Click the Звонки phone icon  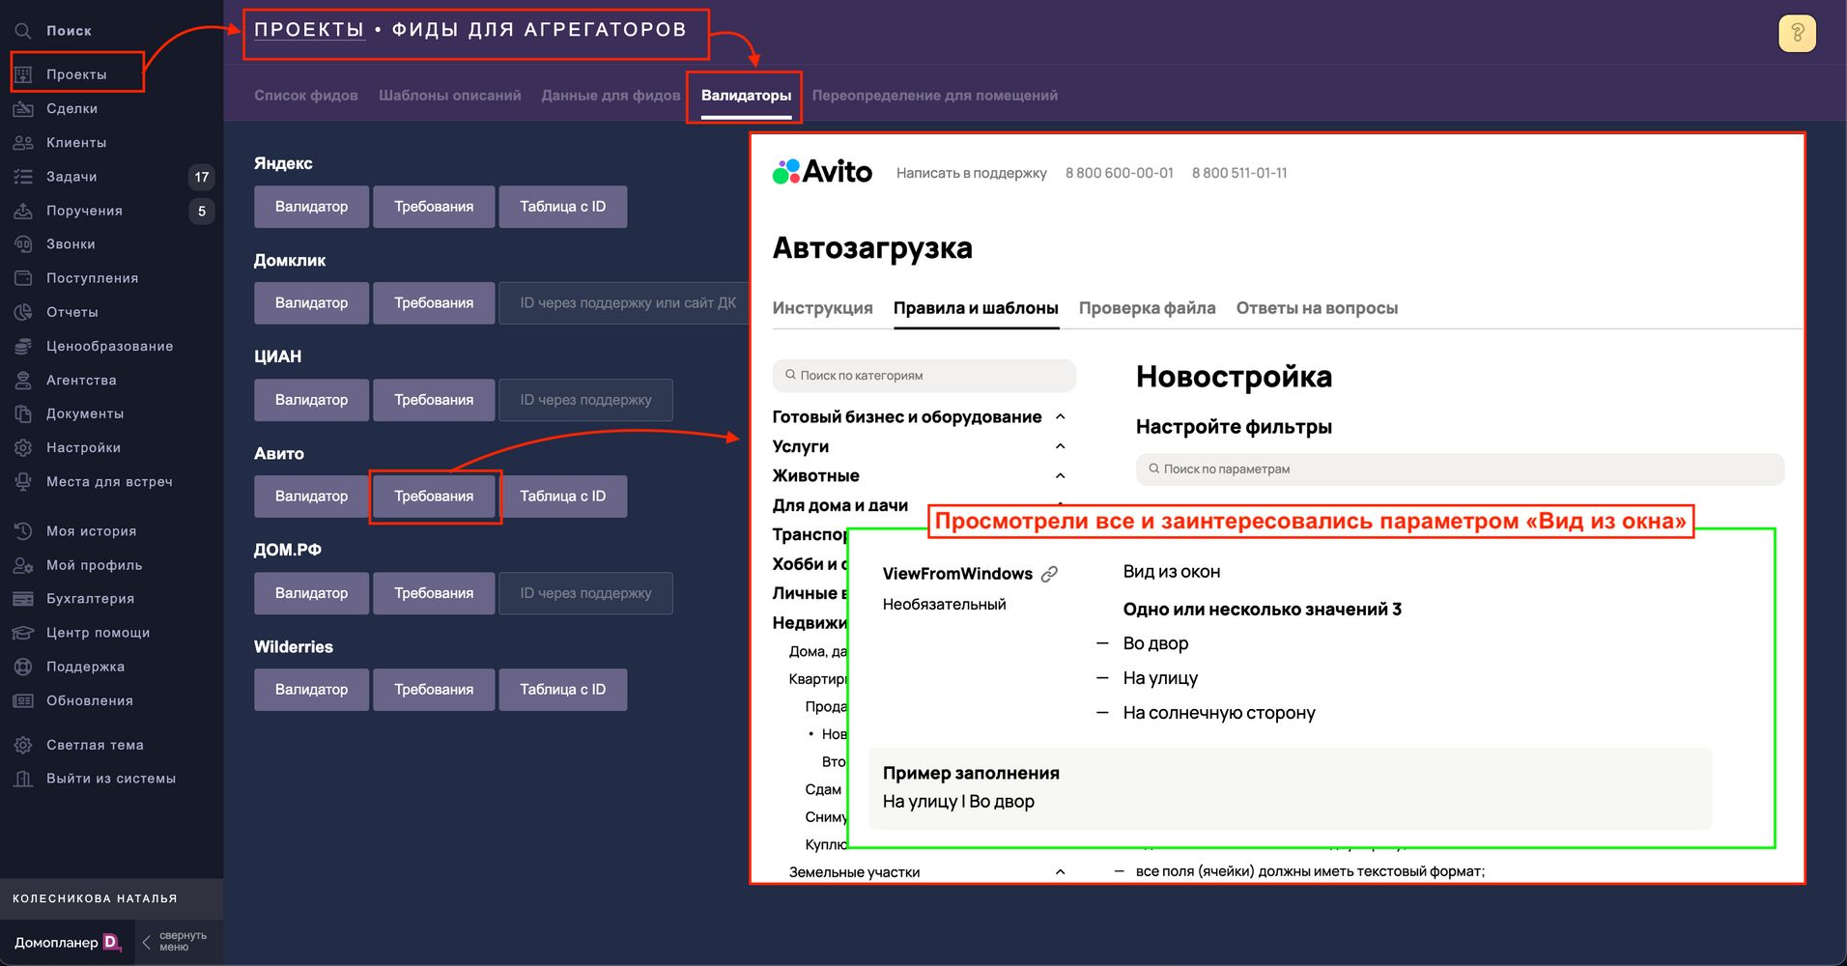point(23,244)
